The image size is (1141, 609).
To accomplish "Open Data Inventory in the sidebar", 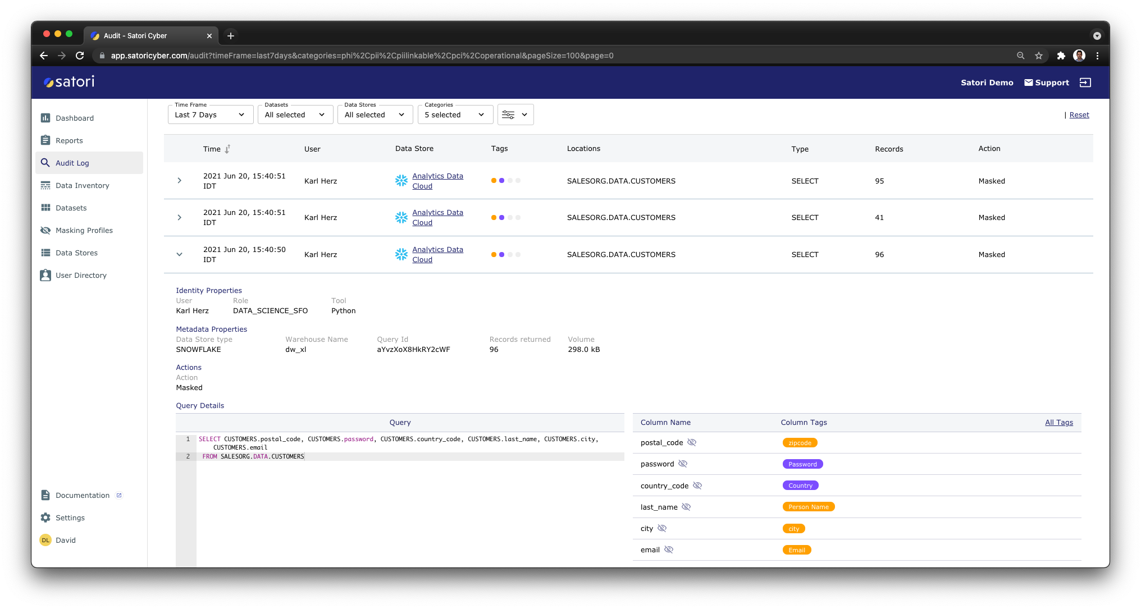I will pyautogui.click(x=82, y=185).
